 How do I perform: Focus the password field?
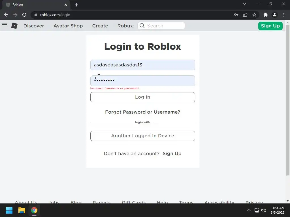click(x=143, y=81)
